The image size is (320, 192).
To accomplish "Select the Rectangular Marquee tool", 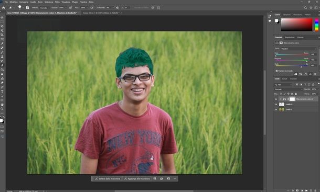I will (x=2, y=22).
